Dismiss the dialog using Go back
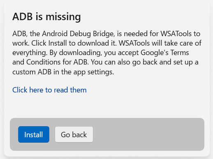Screen dimensions: 213x159 (74, 134)
